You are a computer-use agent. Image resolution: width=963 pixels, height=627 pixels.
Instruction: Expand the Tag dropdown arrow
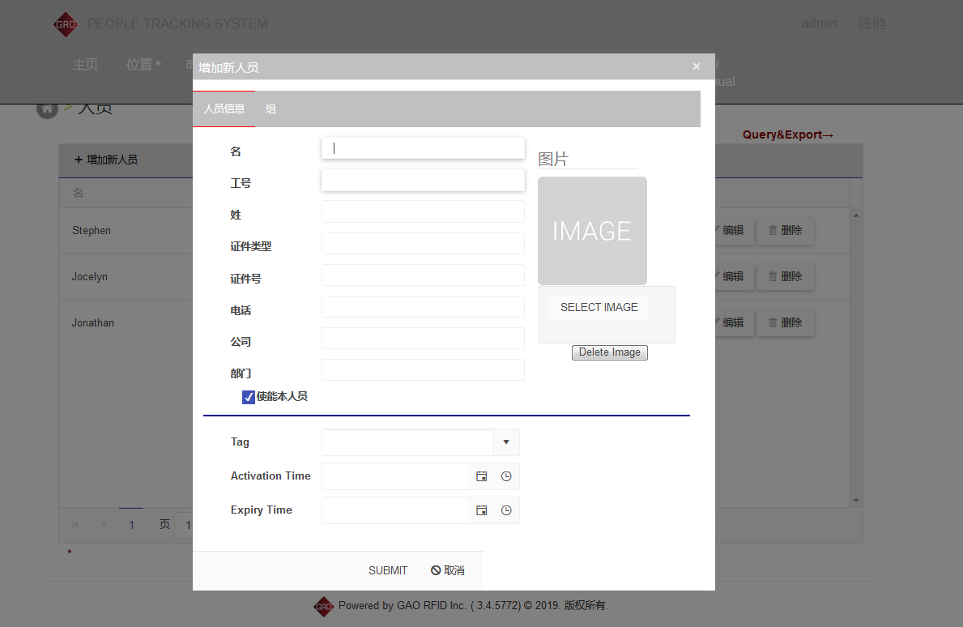pos(506,442)
